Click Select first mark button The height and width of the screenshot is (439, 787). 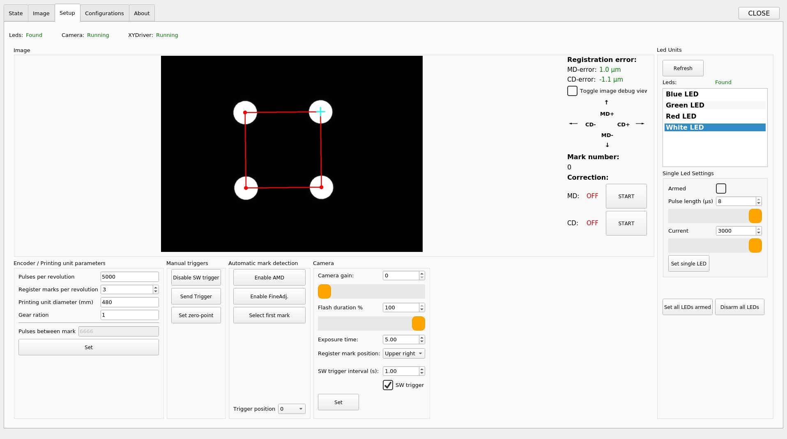(269, 316)
